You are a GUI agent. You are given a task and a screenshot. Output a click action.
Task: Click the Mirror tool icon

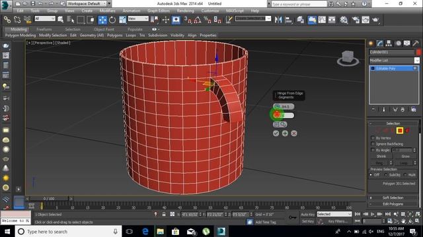tap(278, 20)
